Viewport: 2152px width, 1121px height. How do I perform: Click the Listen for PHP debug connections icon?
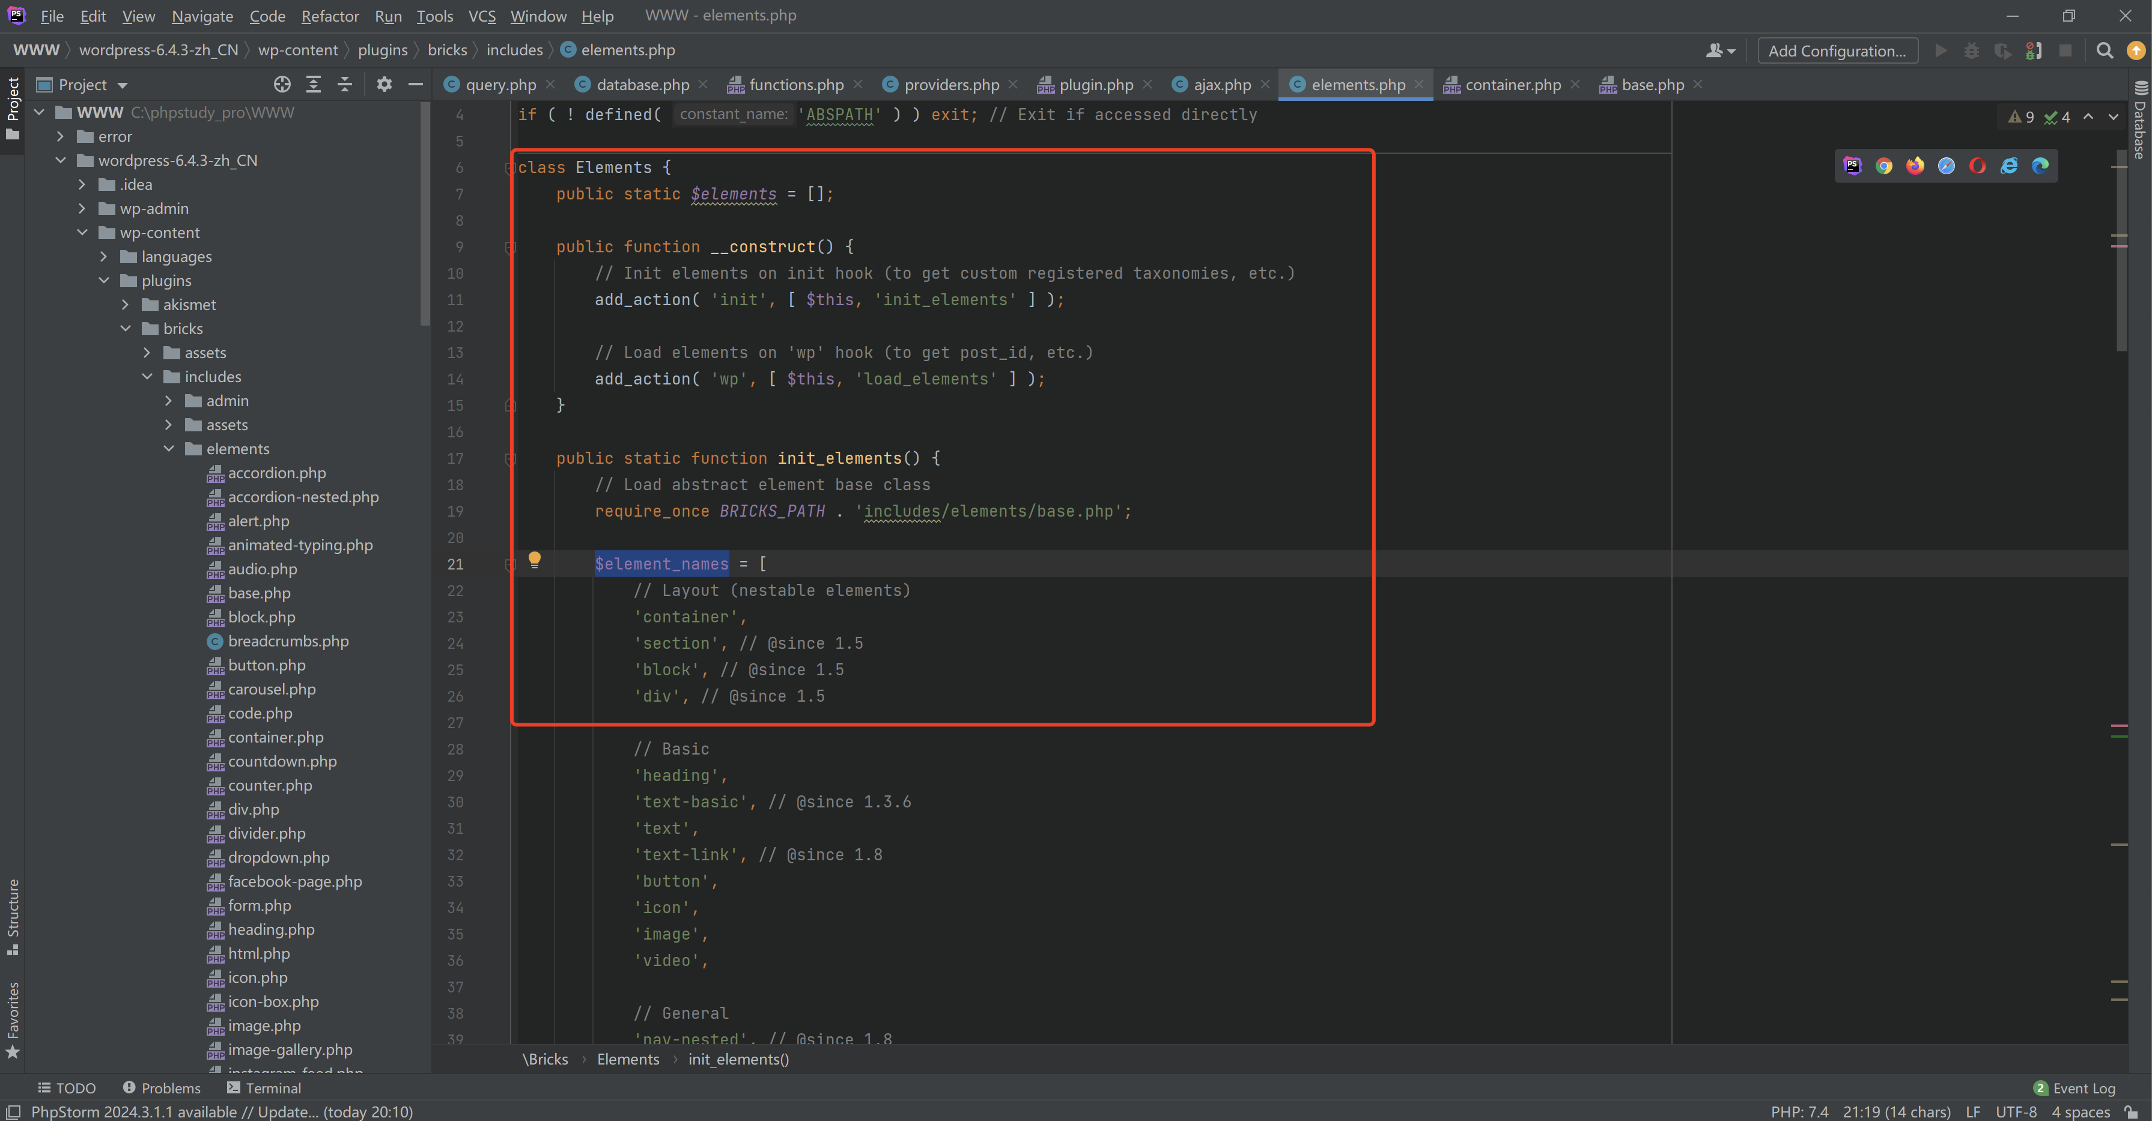[x=2034, y=51]
